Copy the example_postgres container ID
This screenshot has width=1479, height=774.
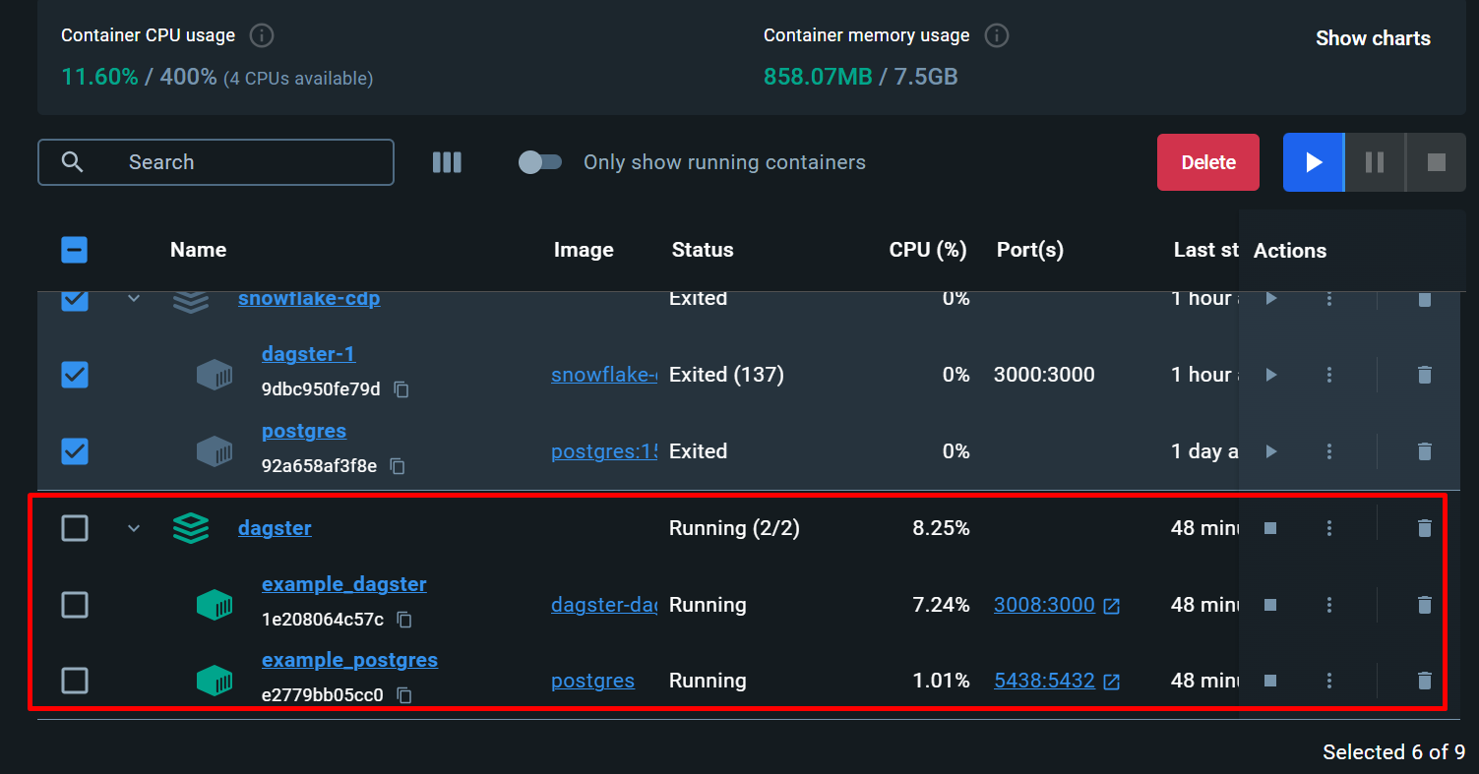(403, 695)
